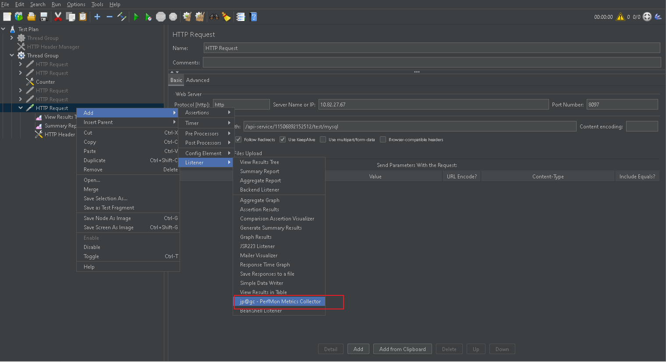666x362 pixels.
Task: Click the Down button
Action: coord(502,349)
